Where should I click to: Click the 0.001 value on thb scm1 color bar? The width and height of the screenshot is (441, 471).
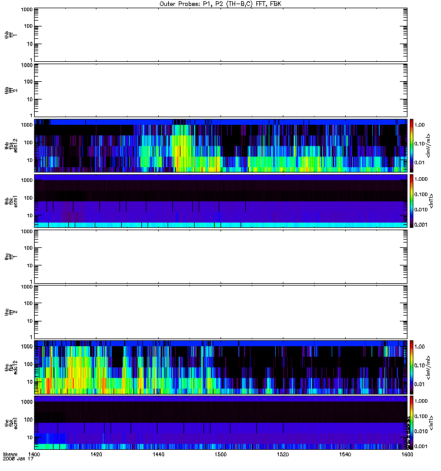pyautogui.click(x=421, y=225)
